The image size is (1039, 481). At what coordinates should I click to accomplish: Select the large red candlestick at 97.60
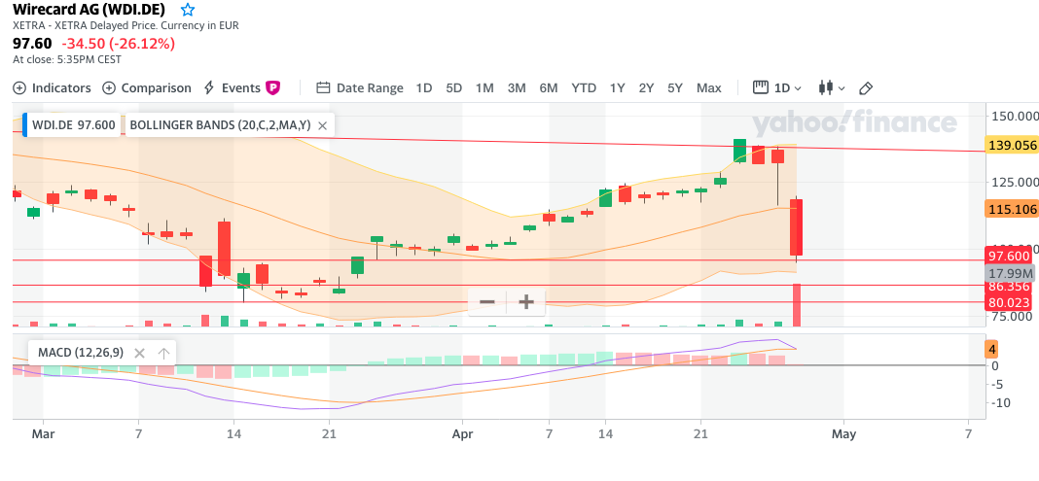click(x=796, y=227)
